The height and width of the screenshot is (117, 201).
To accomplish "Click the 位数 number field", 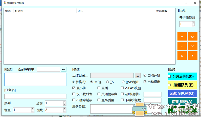I will 54,110.
